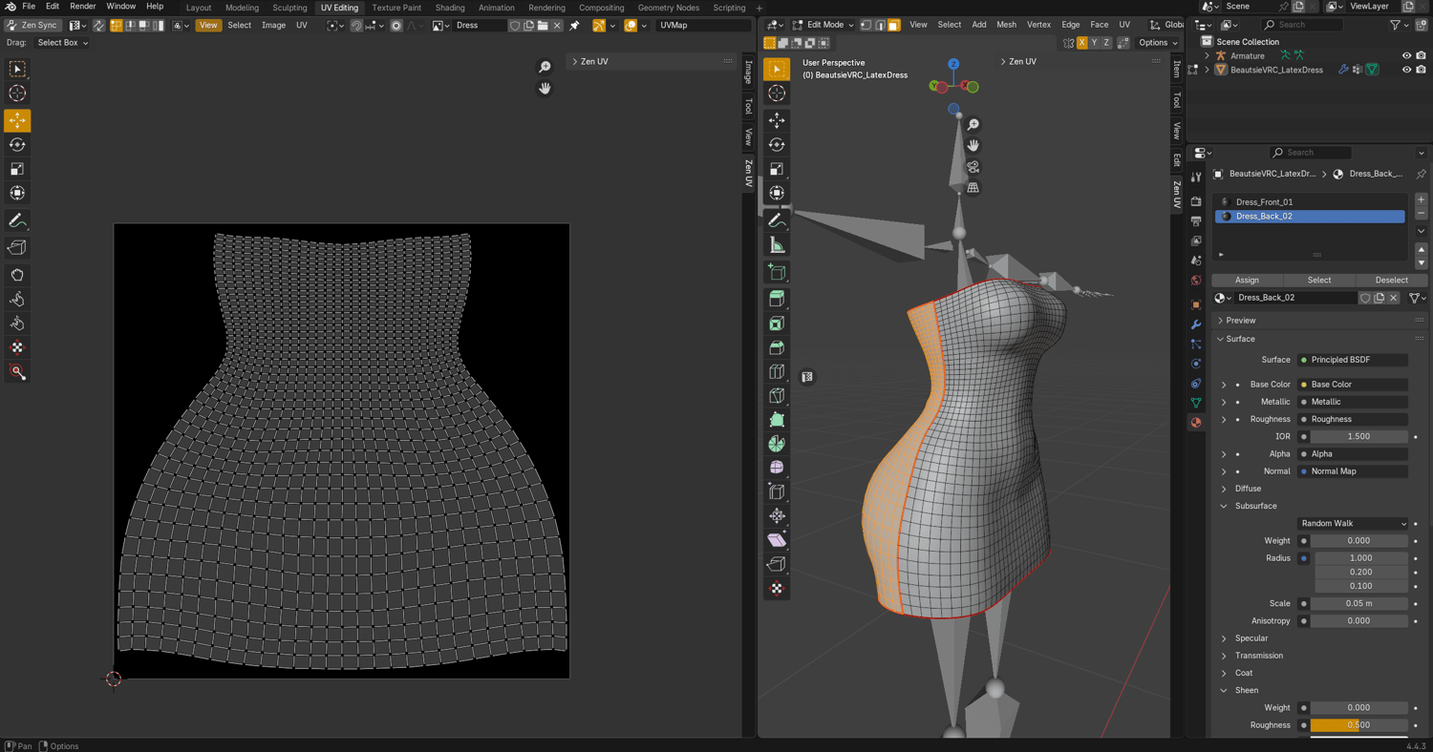1433x752 pixels.
Task: Open the Edit Mode dropdown
Action: click(824, 25)
